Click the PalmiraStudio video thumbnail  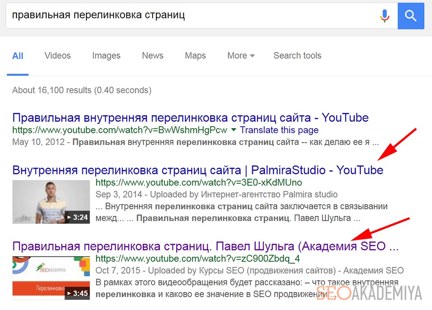coord(51,202)
